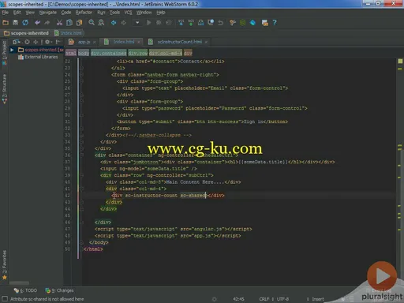The height and width of the screenshot is (303, 404).
Task: Click the Back navigation arrow icon
Action: click(114, 23)
